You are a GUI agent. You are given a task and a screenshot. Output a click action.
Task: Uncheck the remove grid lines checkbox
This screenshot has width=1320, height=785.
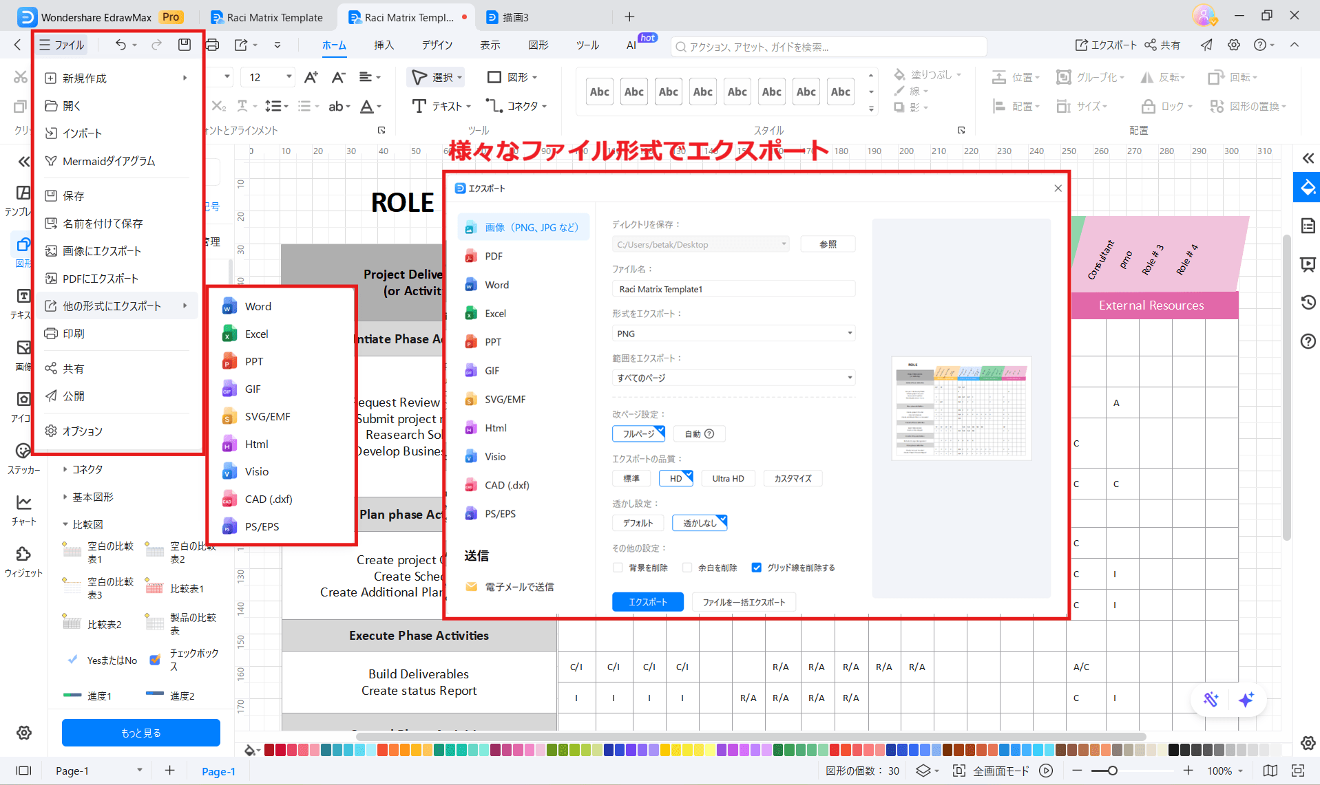click(x=757, y=568)
